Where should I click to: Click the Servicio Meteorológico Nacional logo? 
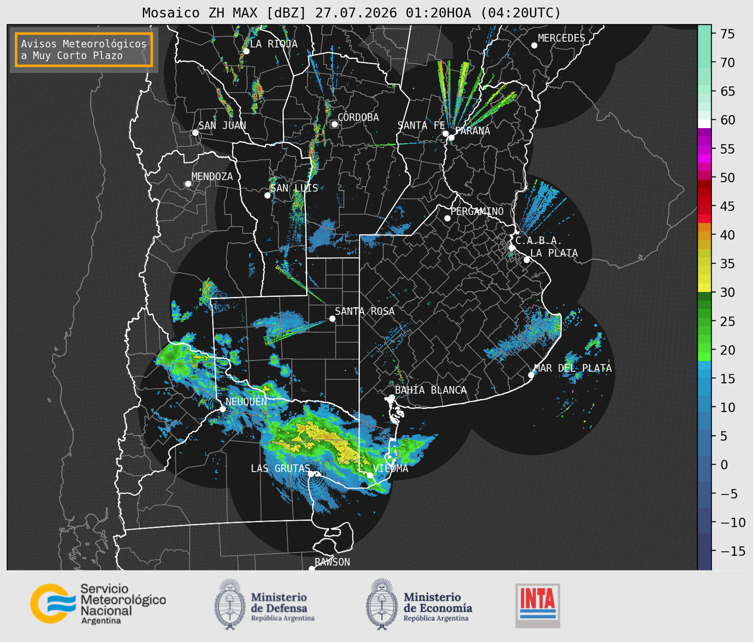tap(98, 604)
